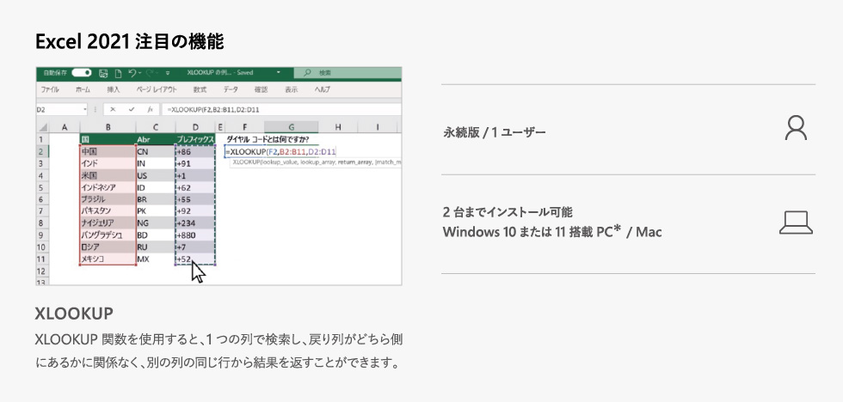Click the Enter checkmark formula icon
This screenshot has width=843, height=402.
[132, 109]
